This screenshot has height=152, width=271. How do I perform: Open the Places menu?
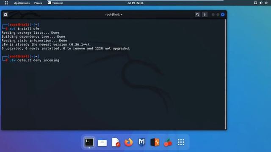(38, 3)
